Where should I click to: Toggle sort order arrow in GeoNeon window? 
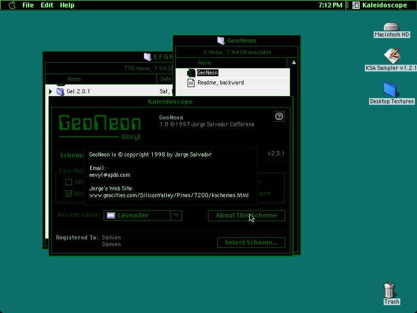293,63
